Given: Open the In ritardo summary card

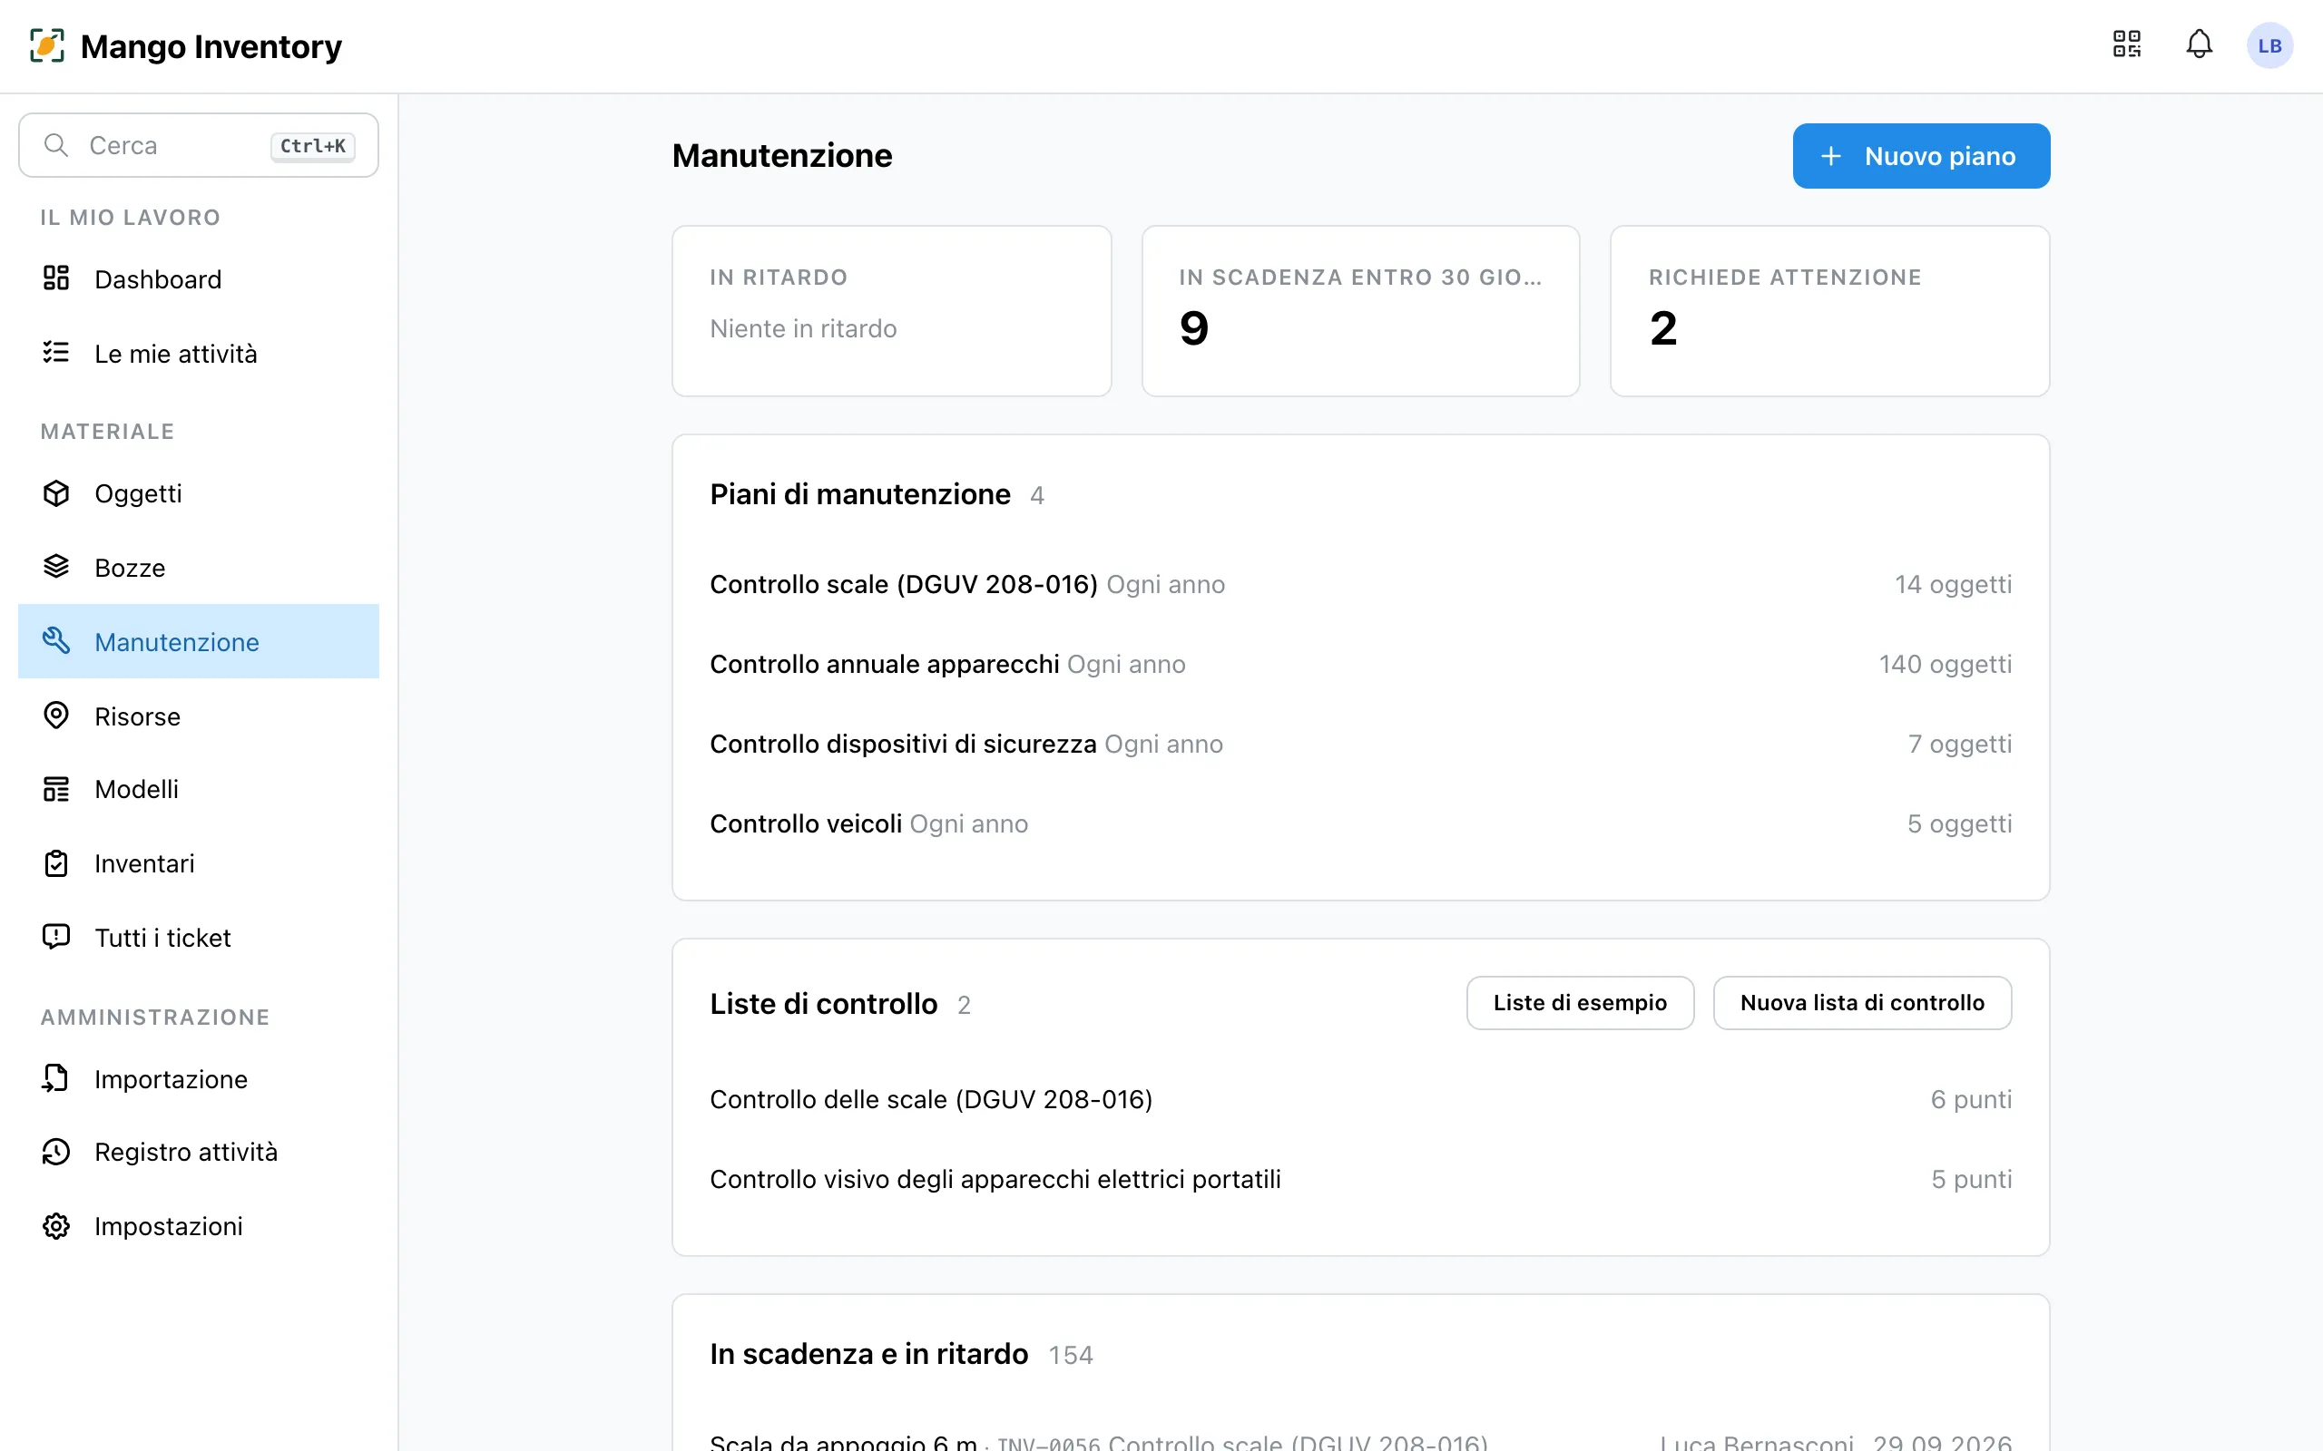Looking at the screenshot, I should tap(892, 311).
